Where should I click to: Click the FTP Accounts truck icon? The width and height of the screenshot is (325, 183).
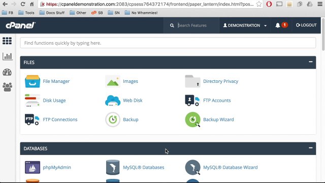point(192,101)
